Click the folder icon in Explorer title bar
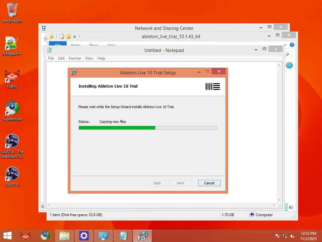The width and height of the screenshot is (322, 242). click(x=51, y=37)
